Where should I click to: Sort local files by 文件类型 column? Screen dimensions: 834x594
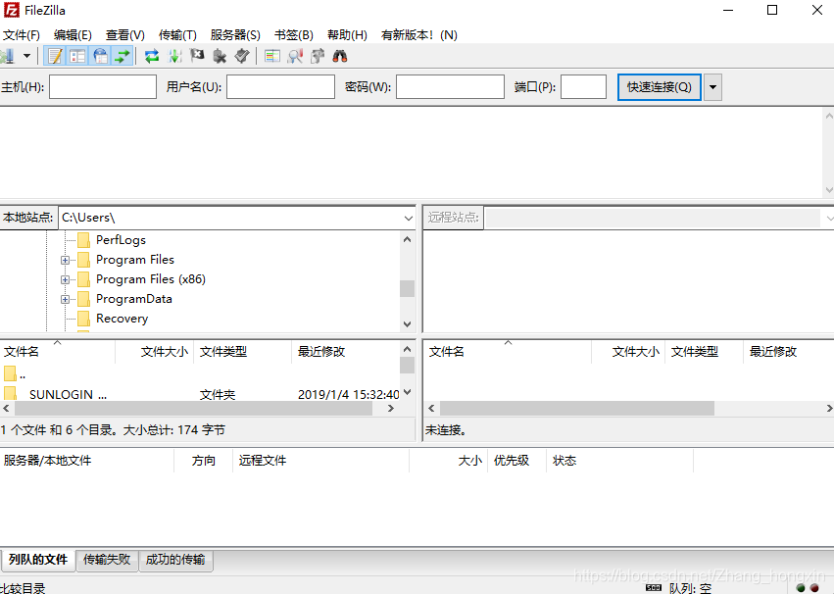tap(243, 352)
